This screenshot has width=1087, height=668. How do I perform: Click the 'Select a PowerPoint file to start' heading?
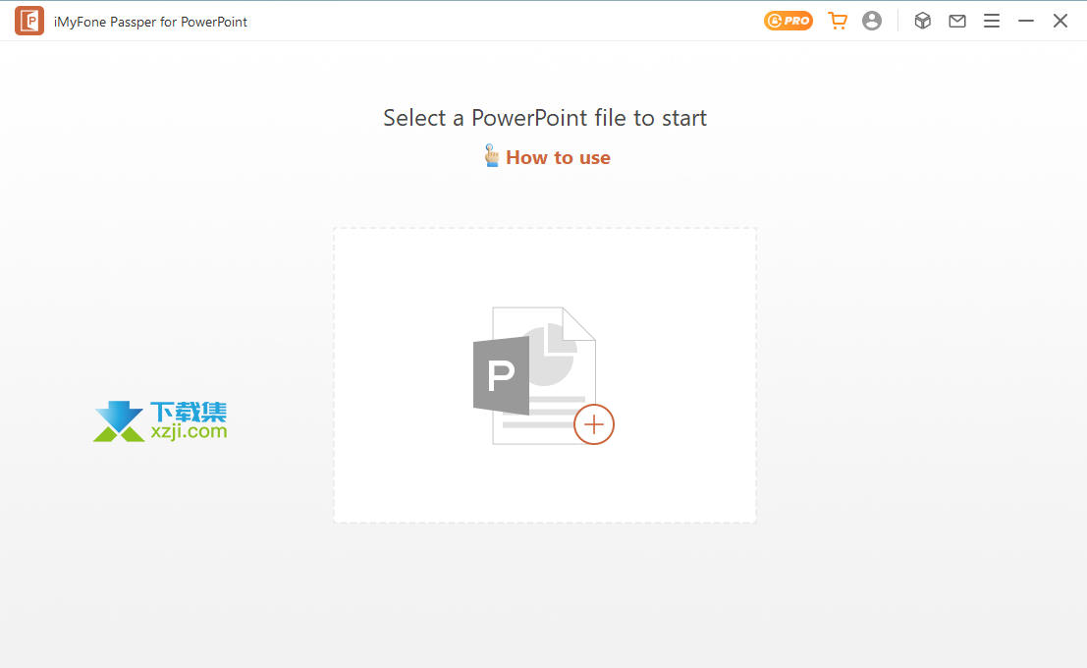click(545, 118)
